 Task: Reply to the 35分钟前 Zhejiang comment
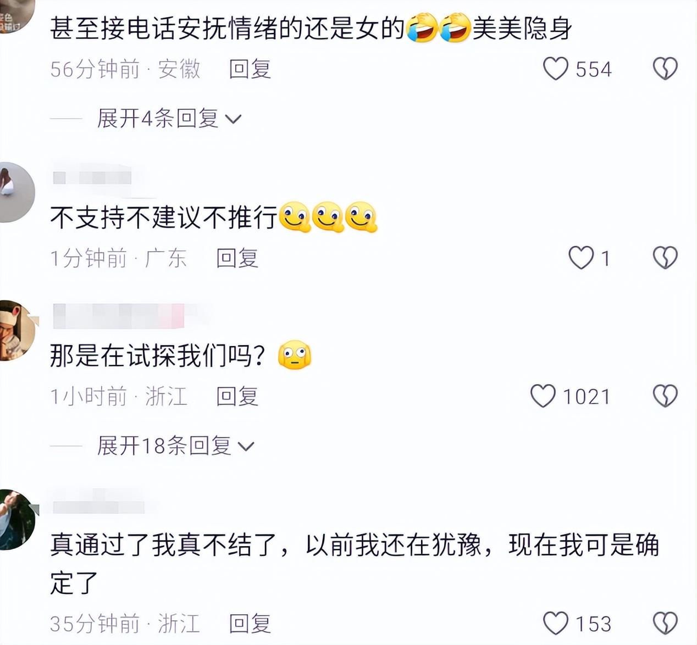(x=250, y=624)
